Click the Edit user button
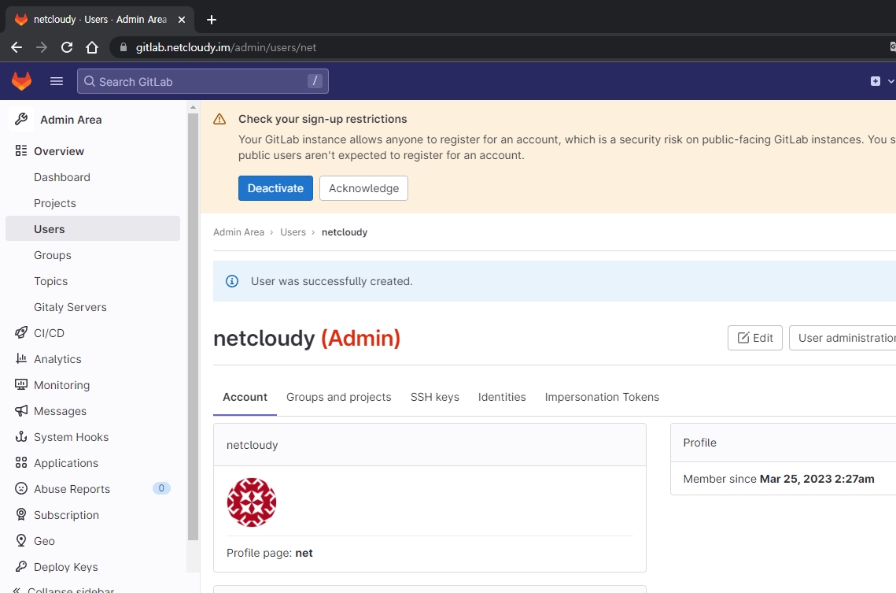 [x=755, y=338]
